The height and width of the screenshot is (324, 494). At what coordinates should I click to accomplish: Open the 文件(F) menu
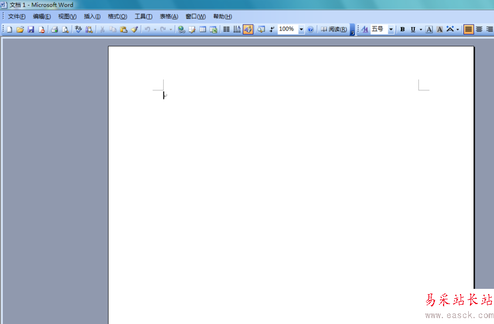(x=16, y=16)
